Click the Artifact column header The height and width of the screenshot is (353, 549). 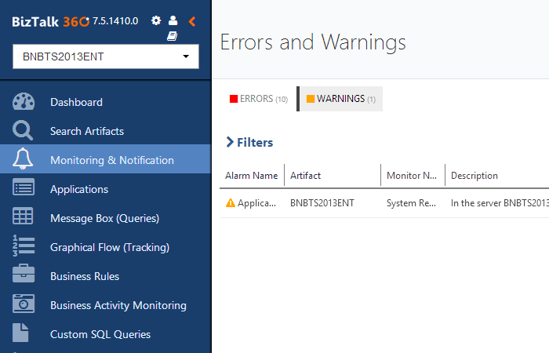point(306,176)
